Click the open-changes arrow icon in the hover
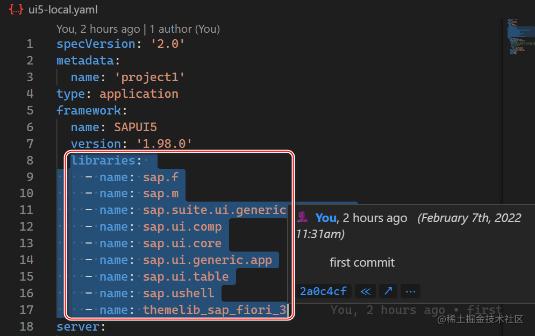The height and width of the screenshot is (336, 535). (388, 291)
